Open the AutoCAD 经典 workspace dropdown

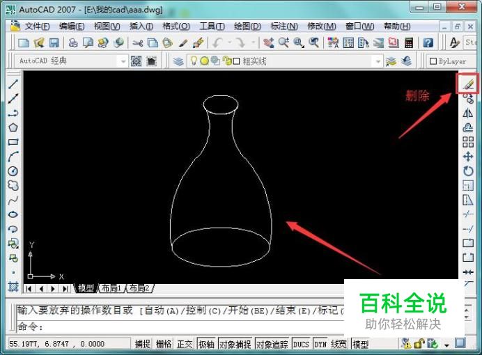(x=123, y=61)
